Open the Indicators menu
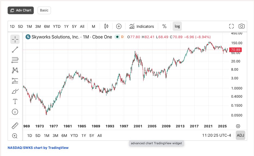Viewport: 254px width, 156px height. click(x=142, y=26)
